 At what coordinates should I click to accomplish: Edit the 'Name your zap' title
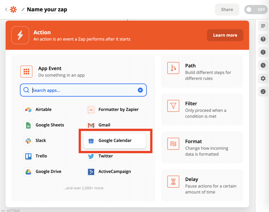[47, 9]
